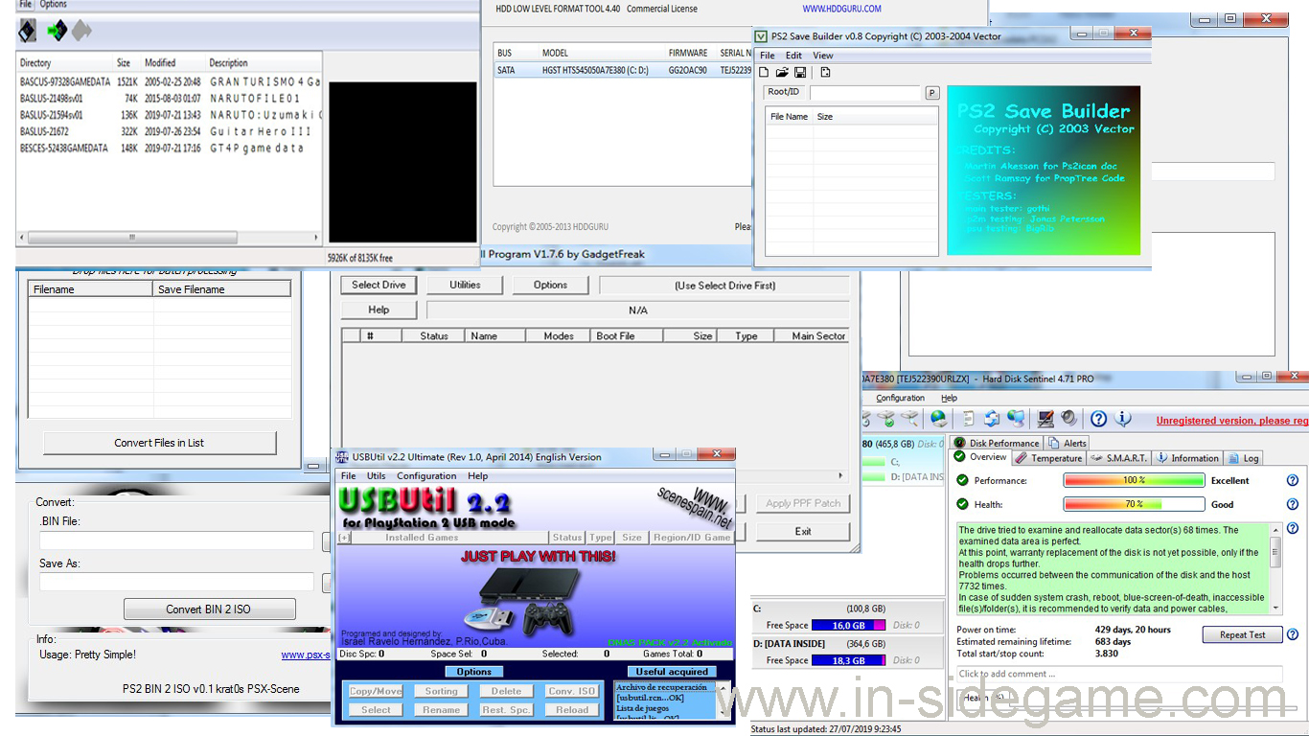Click the help icon next to Health Good
The height and width of the screenshot is (736, 1309).
[x=1293, y=504]
